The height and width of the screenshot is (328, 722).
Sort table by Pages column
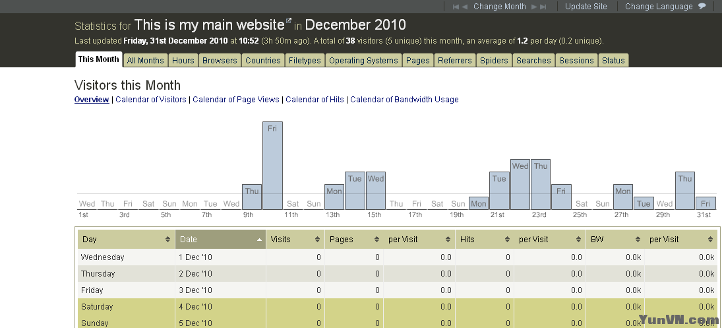click(354, 240)
